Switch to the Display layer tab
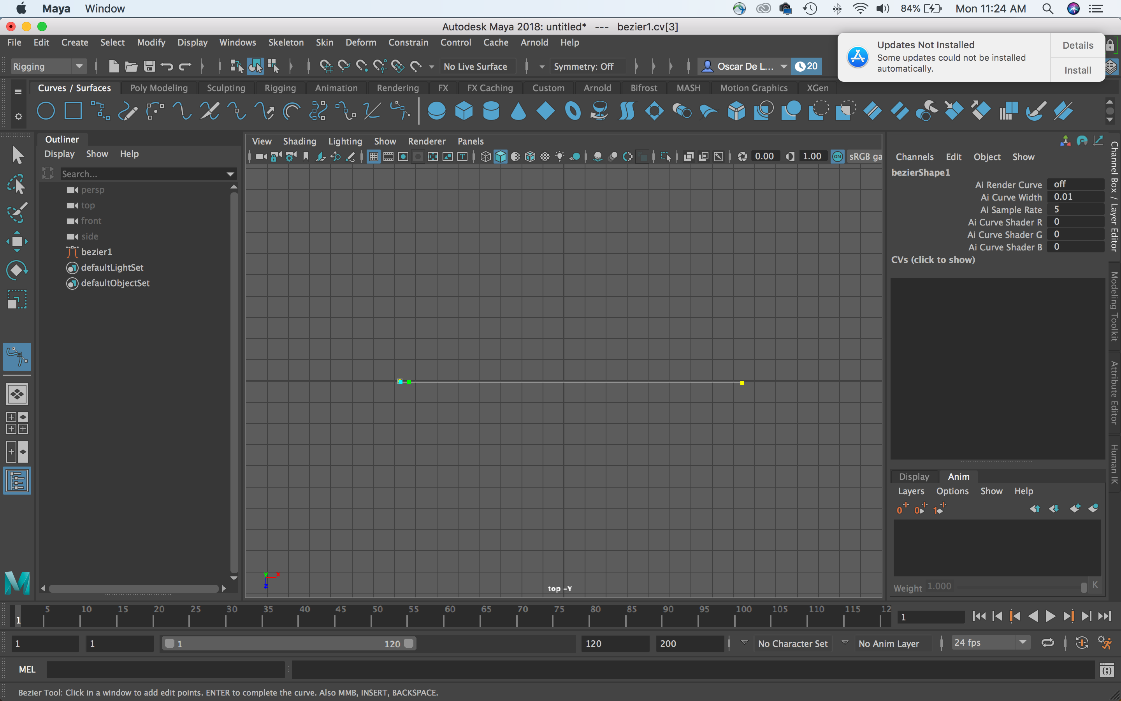Viewport: 1121px width, 701px height. tap(914, 476)
